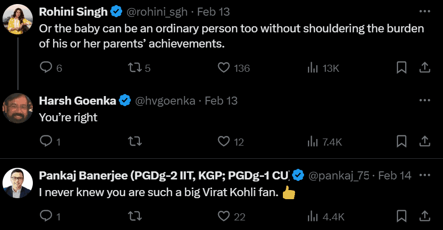Share Pankaj Banerjee's tweet
The width and height of the screenshot is (443, 230).
pyautogui.click(x=425, y=216)
